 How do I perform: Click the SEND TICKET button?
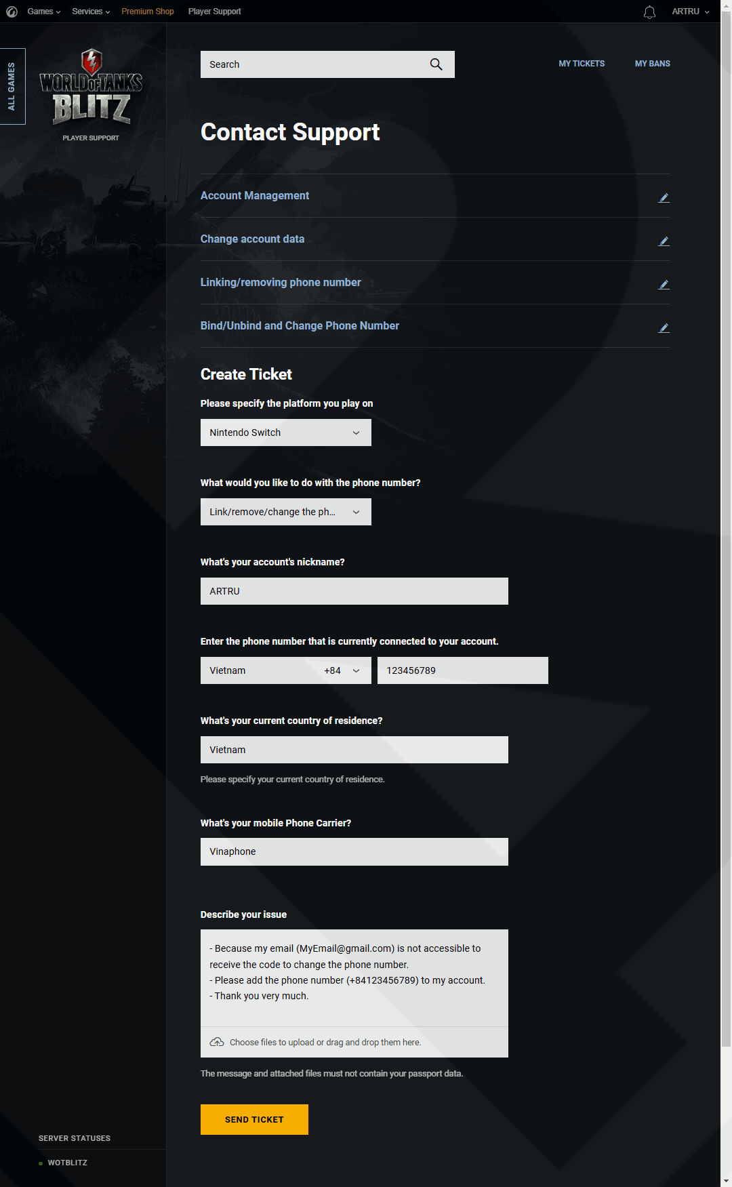254,1119
